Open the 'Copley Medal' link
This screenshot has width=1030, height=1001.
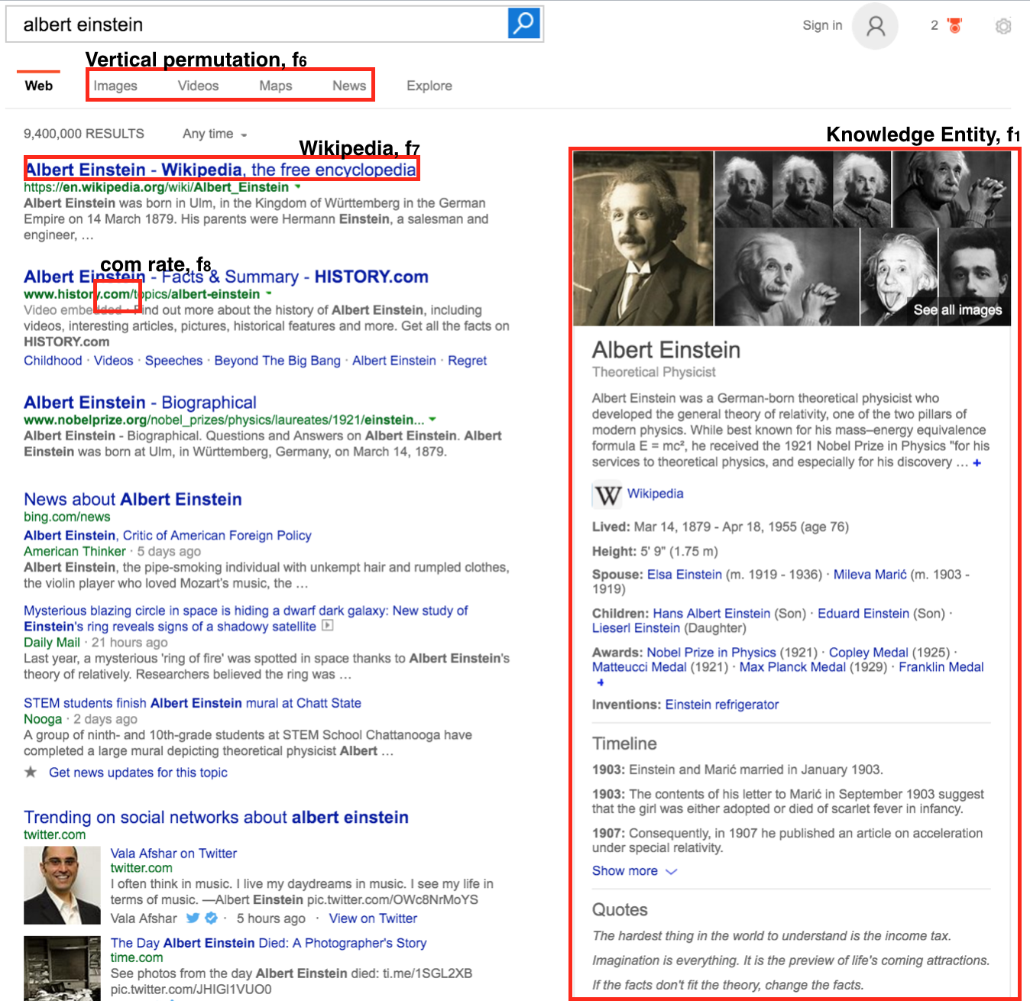tap(869, 653)
